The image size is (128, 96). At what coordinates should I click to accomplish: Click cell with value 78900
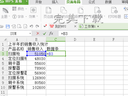click(36, 68)
